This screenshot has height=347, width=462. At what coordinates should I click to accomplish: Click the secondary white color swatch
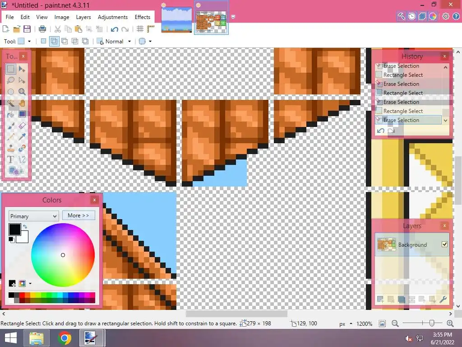pyautogui.click(x=24, y=239)
